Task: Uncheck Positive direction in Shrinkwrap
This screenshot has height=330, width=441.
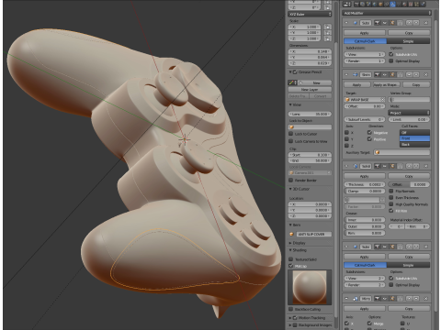Action: pos(369,139)
